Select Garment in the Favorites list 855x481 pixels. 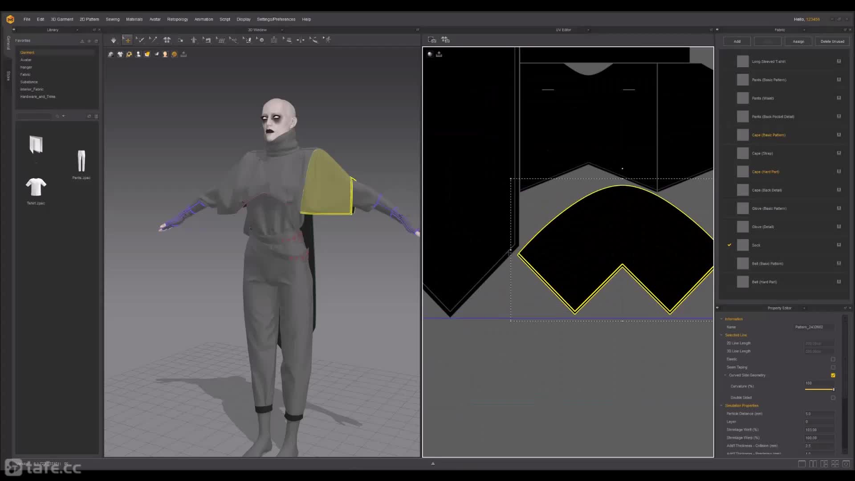(27, 53)
